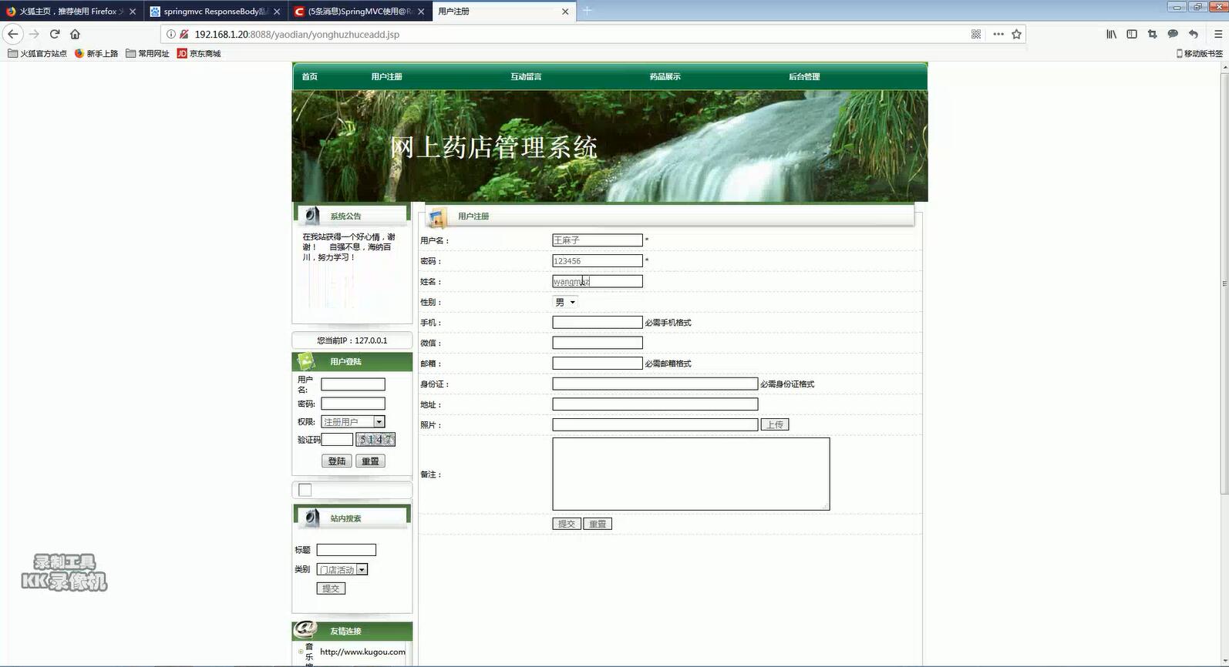This screenshot has height=667, width=1229.
Task: Open the chat bubble toolbar icon
Action: click(x=1173, y=34)
